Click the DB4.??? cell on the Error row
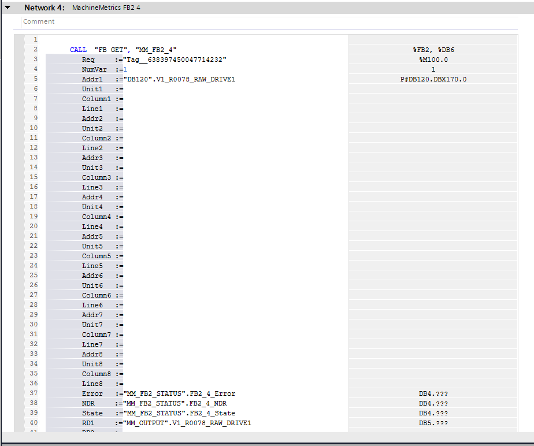This screenshot has height=446, width=534. click(x=433, y=393)
